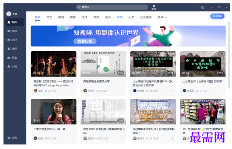Screen dimensions: 232x149
Task: Click 王克华 avatar on 财务思维3 card
Action: coord(85,138)
